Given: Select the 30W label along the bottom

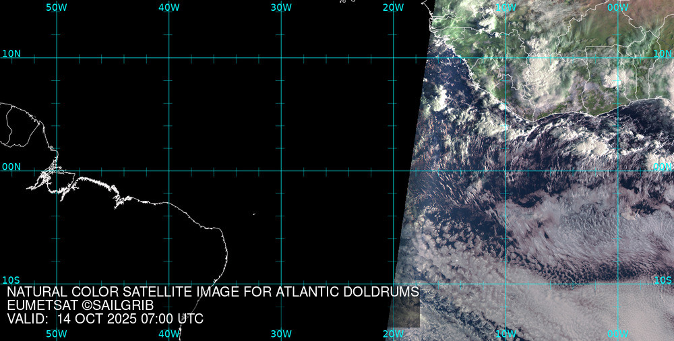Looking at the screenshot, I should point(280,334).
